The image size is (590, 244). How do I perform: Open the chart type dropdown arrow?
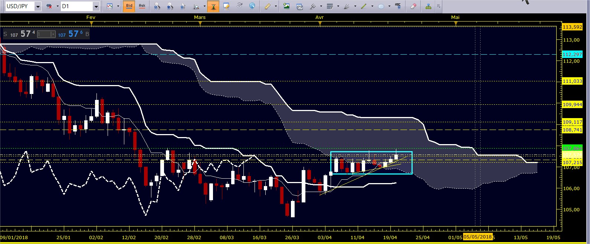click(x=118, y=6)
